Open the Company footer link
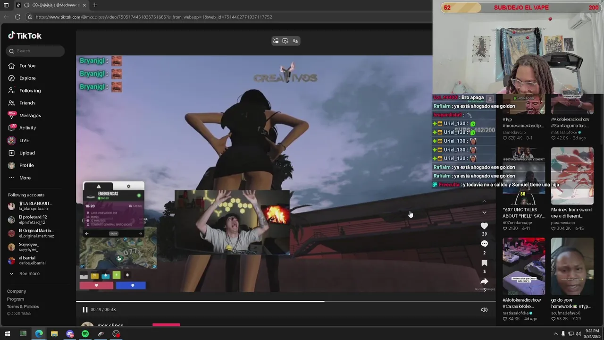This screenshot has width=604, height=340. tap(17, 291)
